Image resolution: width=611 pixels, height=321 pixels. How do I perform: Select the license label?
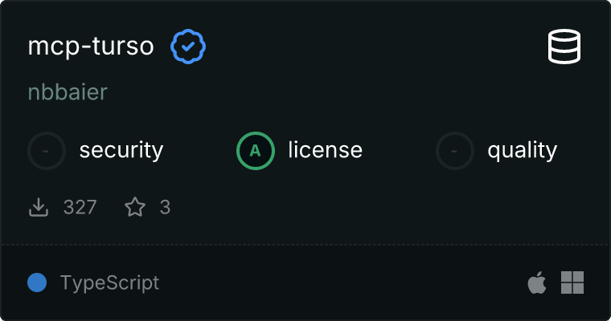coord(325,150)
